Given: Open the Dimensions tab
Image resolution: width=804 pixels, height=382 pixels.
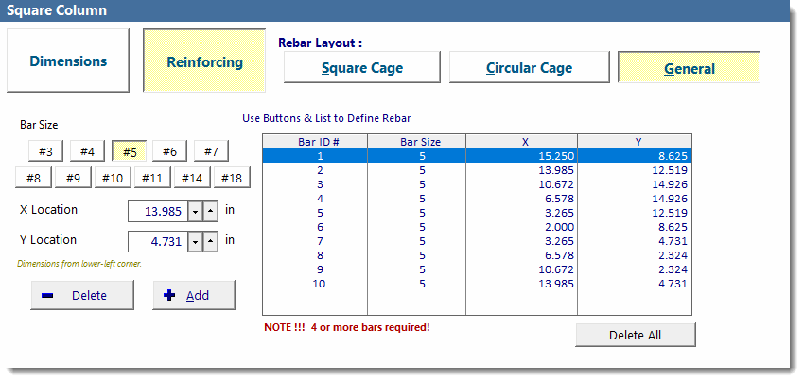Looking at the screenshot, I should (68, 61).
